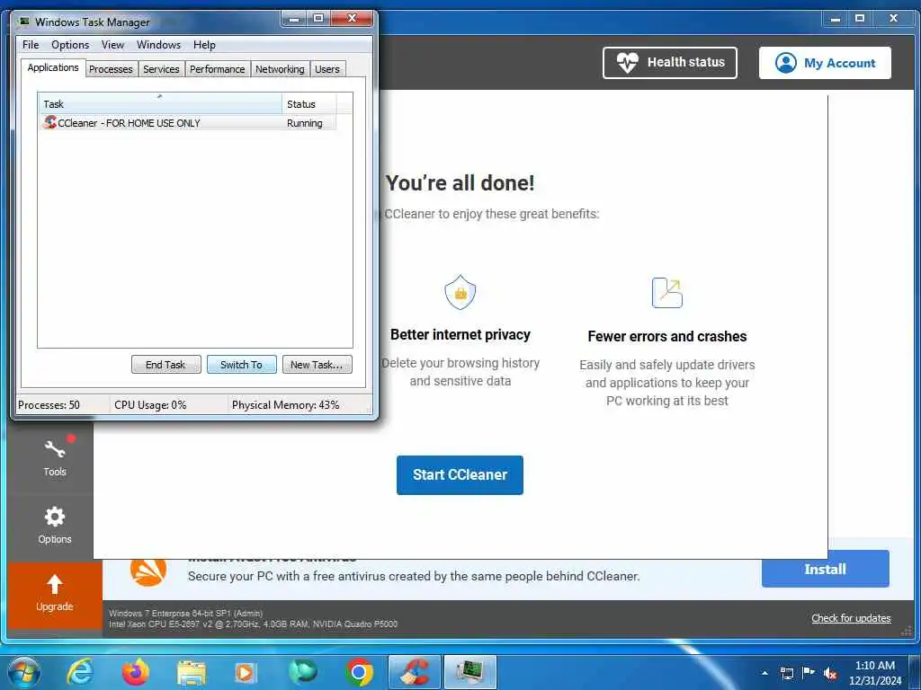Switch to the Users tab
This screenshot has width=921, height=690.
pos(327,69)
